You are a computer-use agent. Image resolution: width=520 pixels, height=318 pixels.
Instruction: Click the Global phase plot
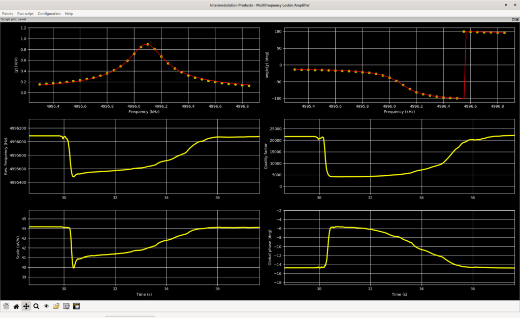point(399,247)
